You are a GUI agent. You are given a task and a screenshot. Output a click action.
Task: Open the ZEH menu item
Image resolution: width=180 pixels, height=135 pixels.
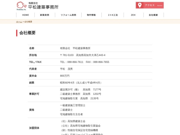(x=133, y=15)
